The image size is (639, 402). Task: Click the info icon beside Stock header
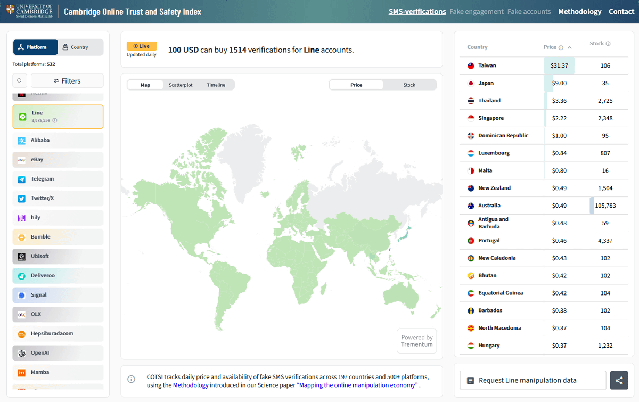click(608, 44)
